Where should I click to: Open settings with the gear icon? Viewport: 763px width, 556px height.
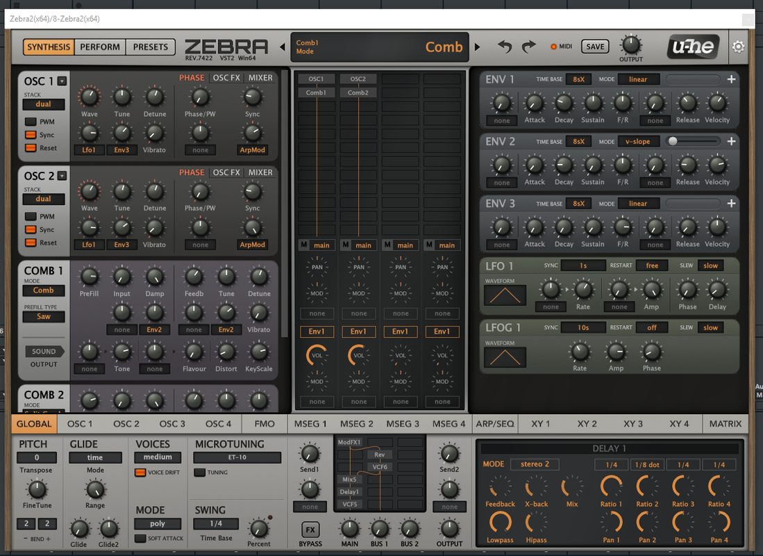[738, 47]
